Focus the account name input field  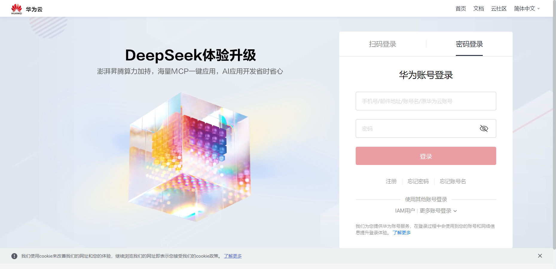point(426,101)
